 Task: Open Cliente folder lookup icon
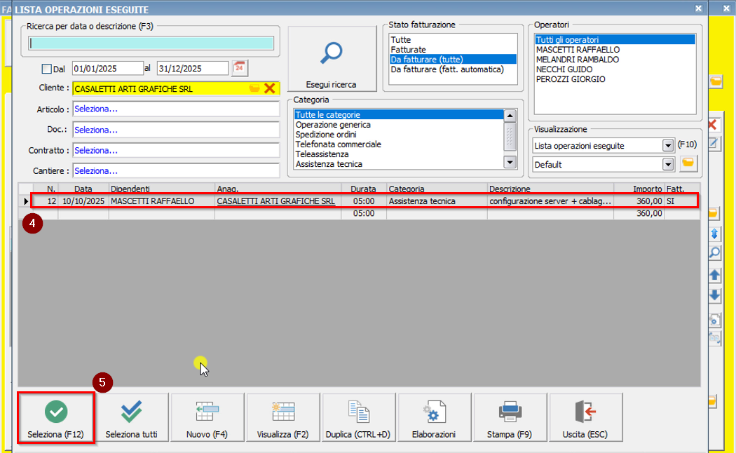pos(254,88)
